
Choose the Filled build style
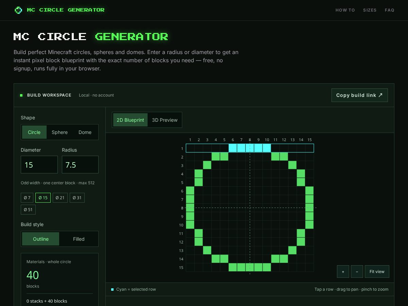pyautogui.click(x=79, y=239)
